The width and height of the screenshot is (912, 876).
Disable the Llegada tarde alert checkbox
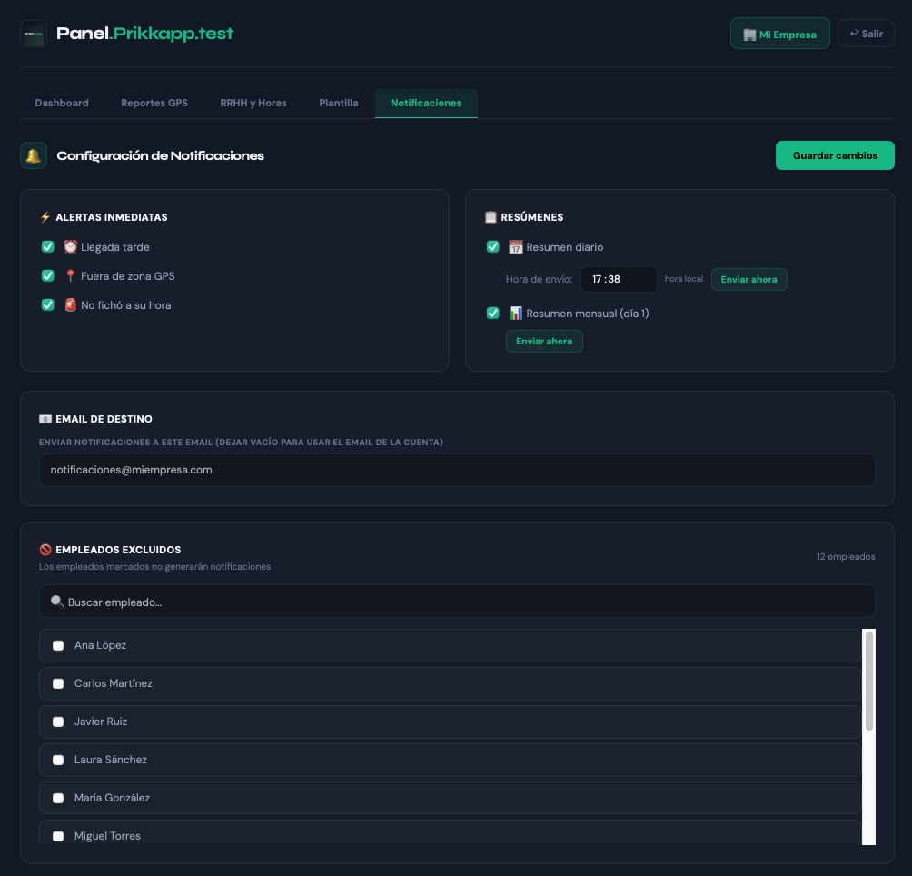pyautogui.click(x=48, y=247)
